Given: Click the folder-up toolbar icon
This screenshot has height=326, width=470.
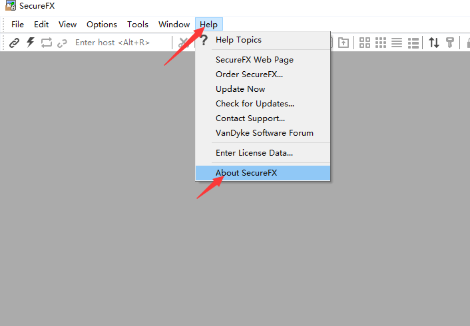Looking at the screenshot, I should pyautogui.click(x=344, y=43).
